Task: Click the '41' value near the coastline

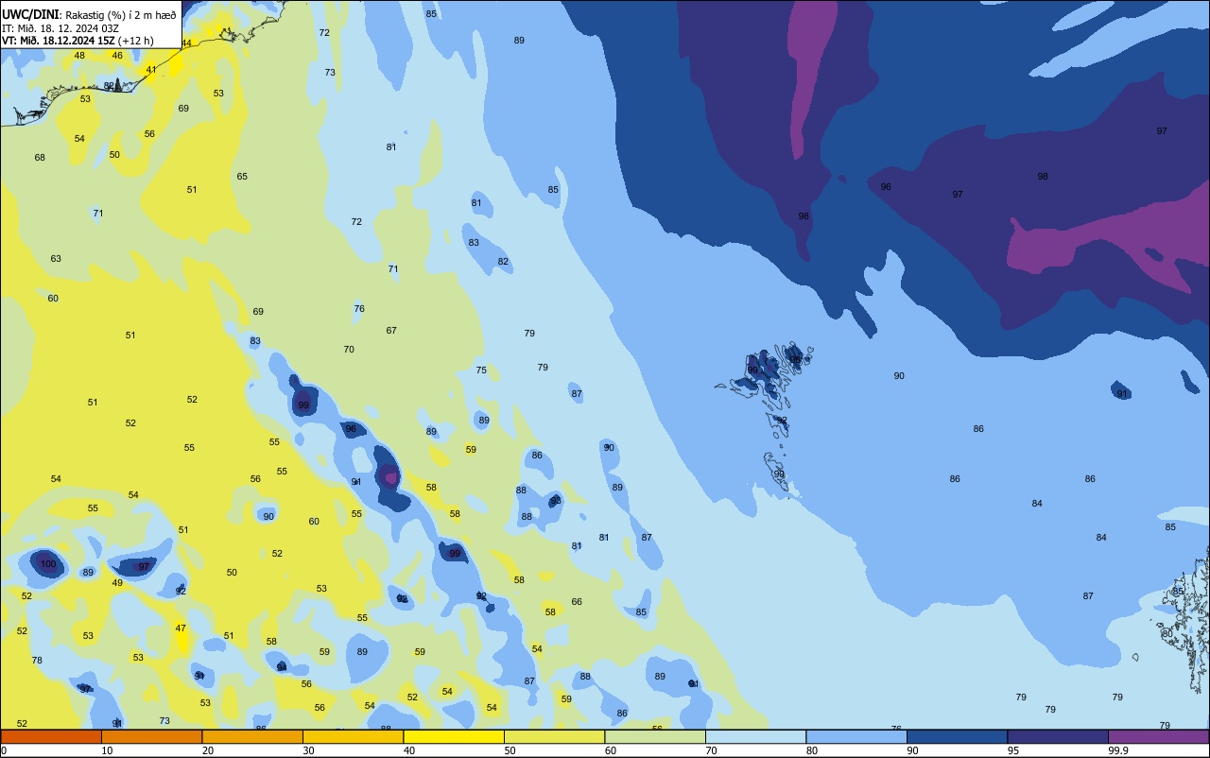Action: 151,70
